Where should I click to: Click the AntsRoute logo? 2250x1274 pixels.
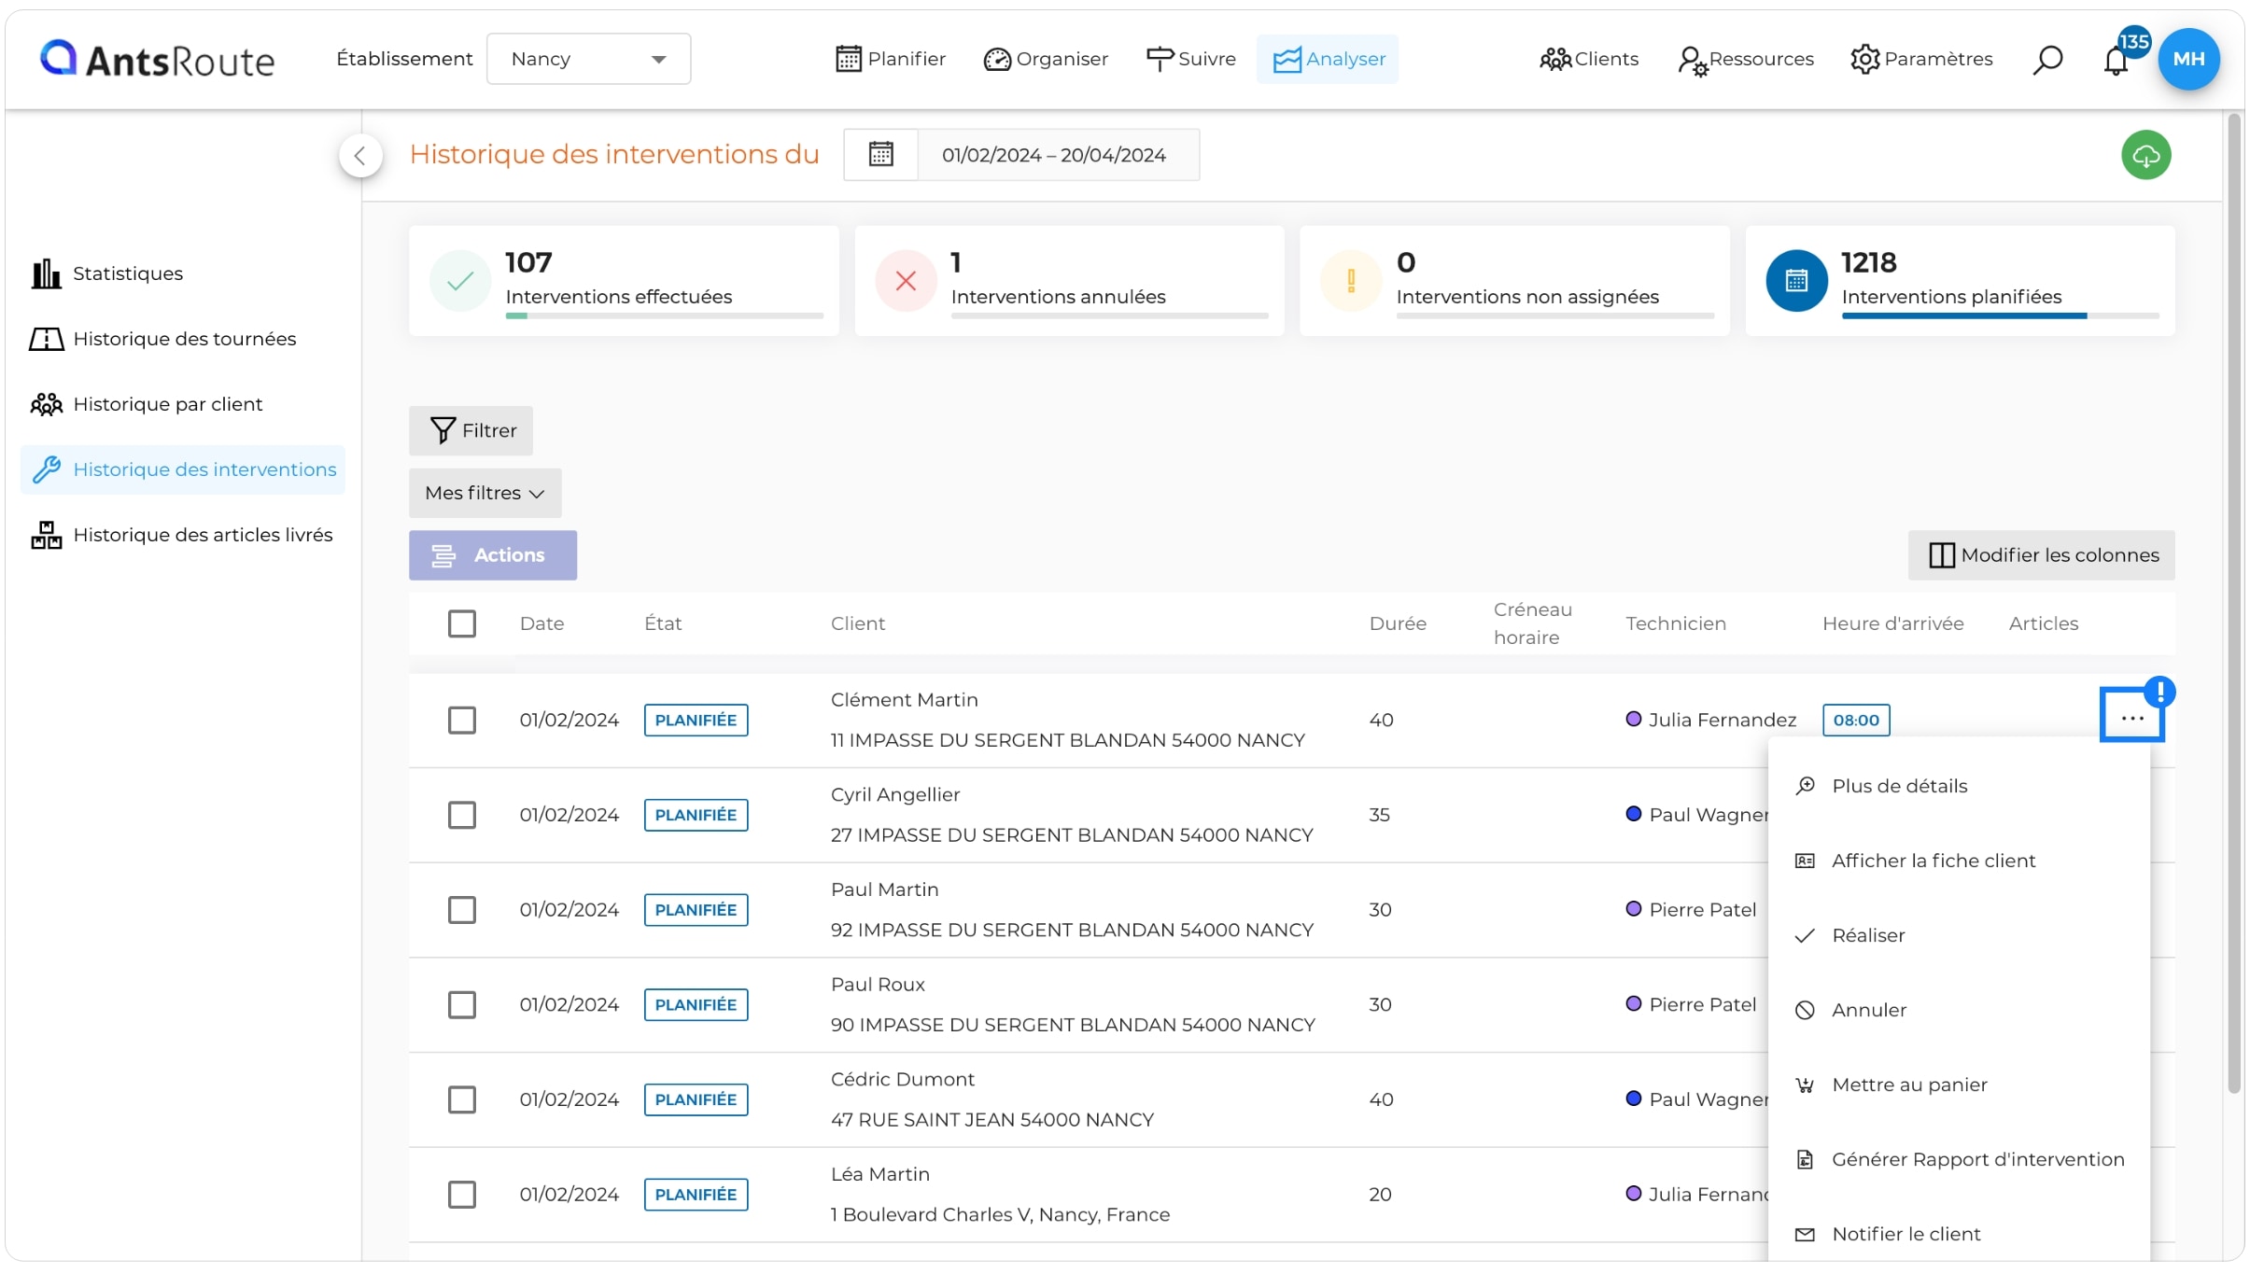pos(157,59)
